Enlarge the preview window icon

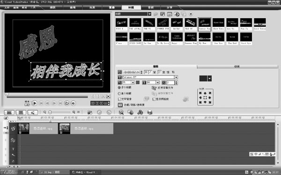(x=108, y=97)
